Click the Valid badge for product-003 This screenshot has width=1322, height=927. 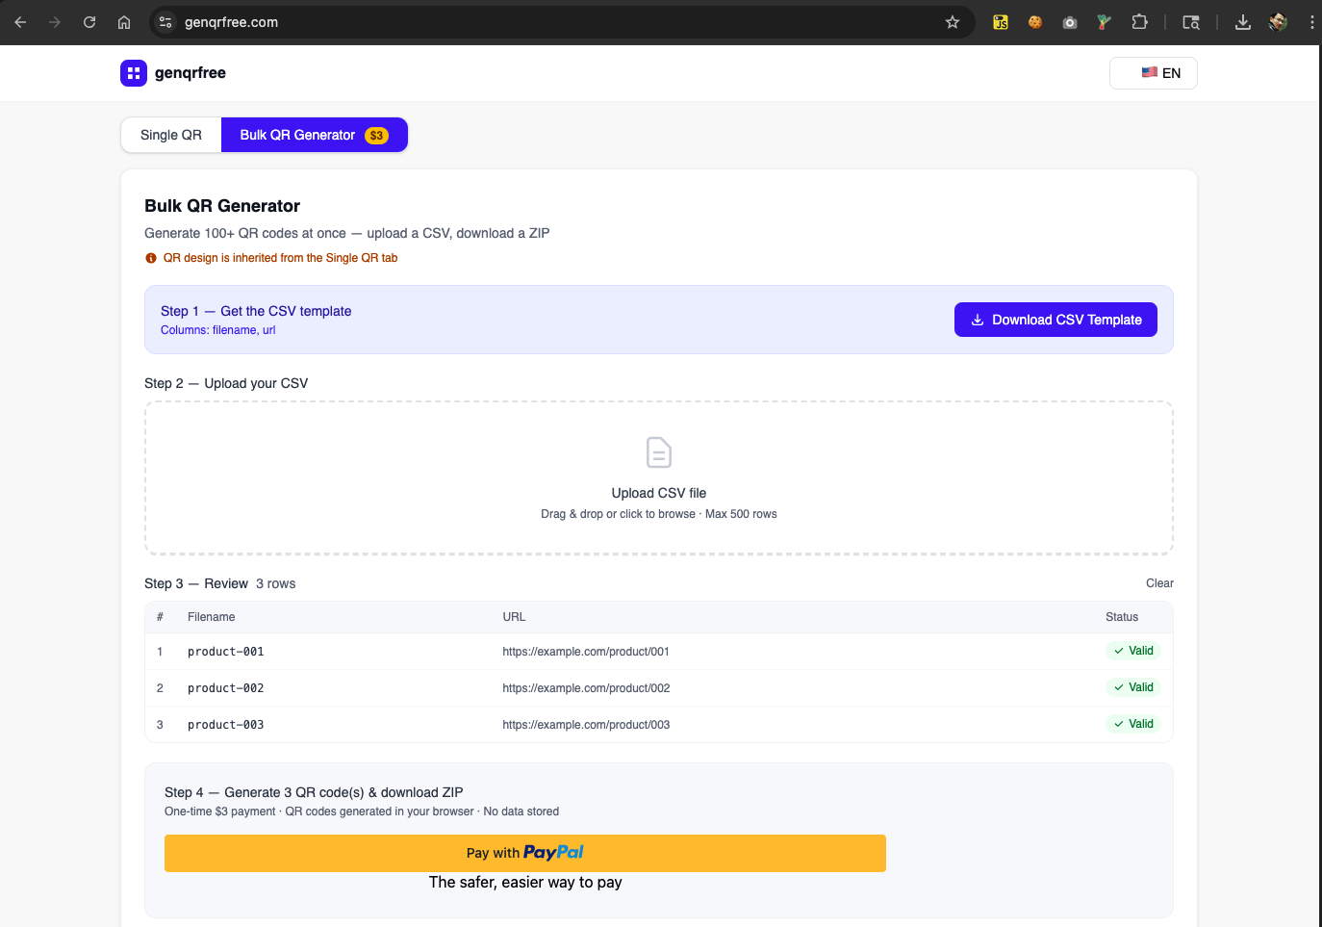[x=1133, y=724]
